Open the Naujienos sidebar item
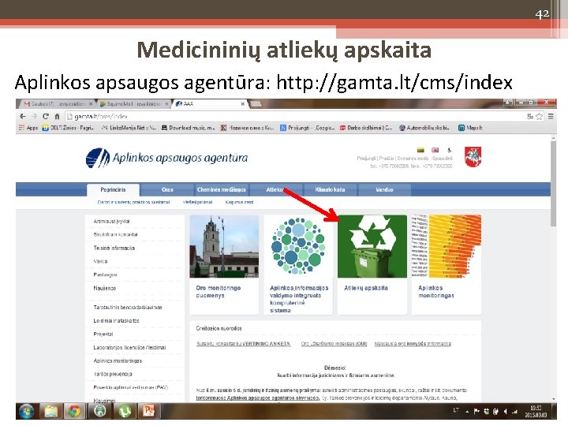The width and height of the screenshot is (568, 426). (x=105, y=289)
